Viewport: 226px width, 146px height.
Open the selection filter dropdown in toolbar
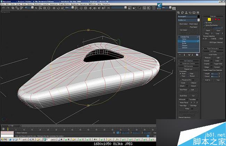pos(32,8)
